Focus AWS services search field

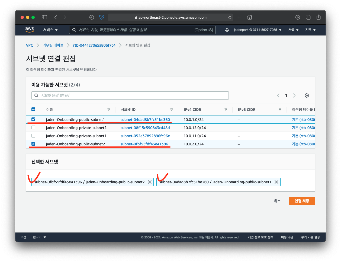point(142,30)
